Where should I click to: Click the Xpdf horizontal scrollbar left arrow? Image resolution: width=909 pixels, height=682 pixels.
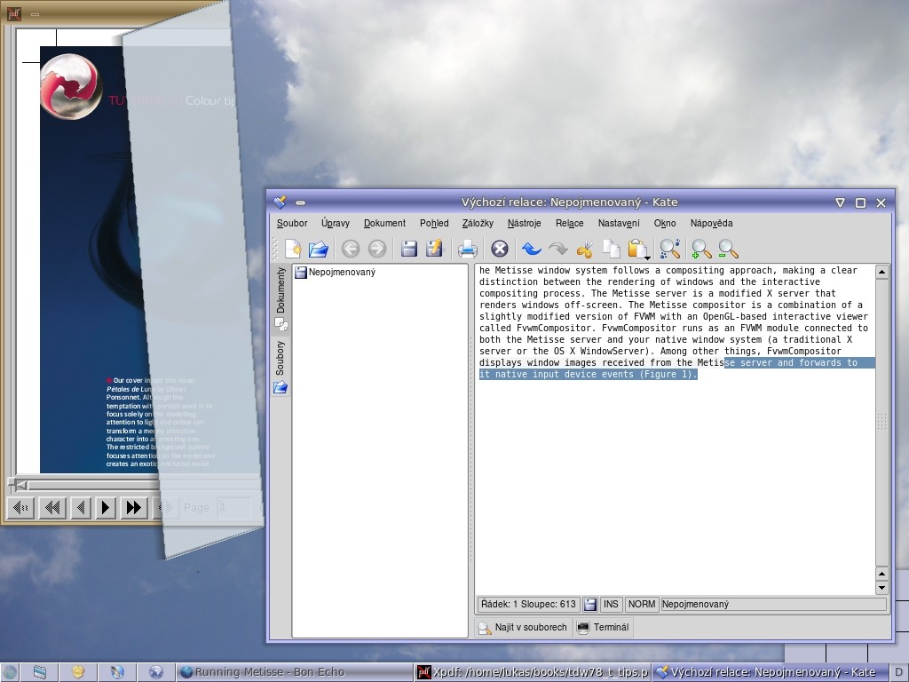click(21, 484)
